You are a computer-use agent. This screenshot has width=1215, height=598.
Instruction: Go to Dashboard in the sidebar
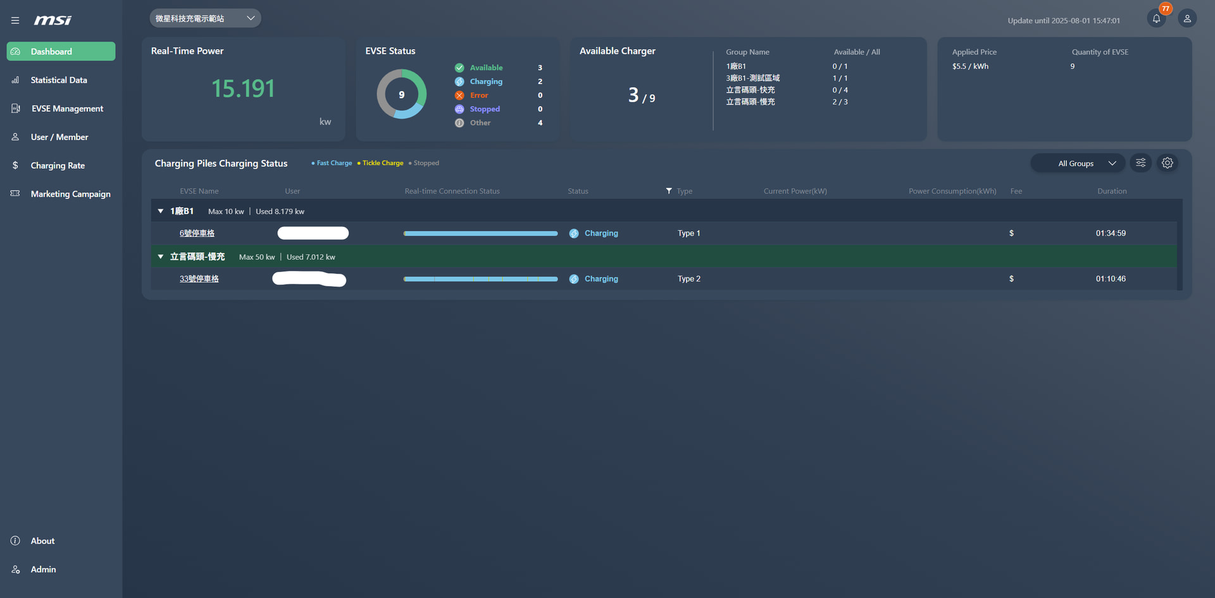pyautogui.click(x=61, y=51)
